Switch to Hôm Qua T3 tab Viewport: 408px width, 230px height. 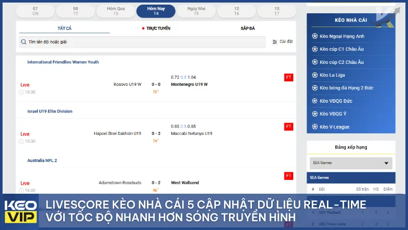point(116,11)
